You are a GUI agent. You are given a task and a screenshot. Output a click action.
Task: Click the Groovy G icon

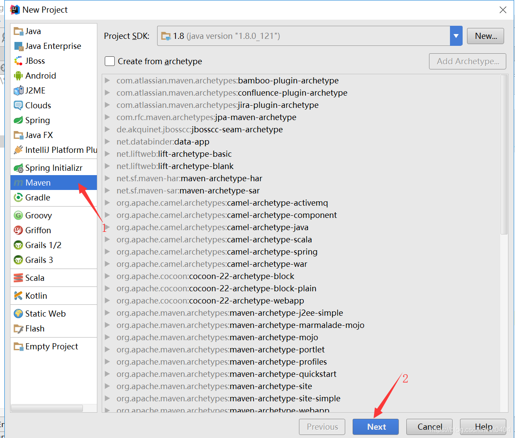click(18, 216)
